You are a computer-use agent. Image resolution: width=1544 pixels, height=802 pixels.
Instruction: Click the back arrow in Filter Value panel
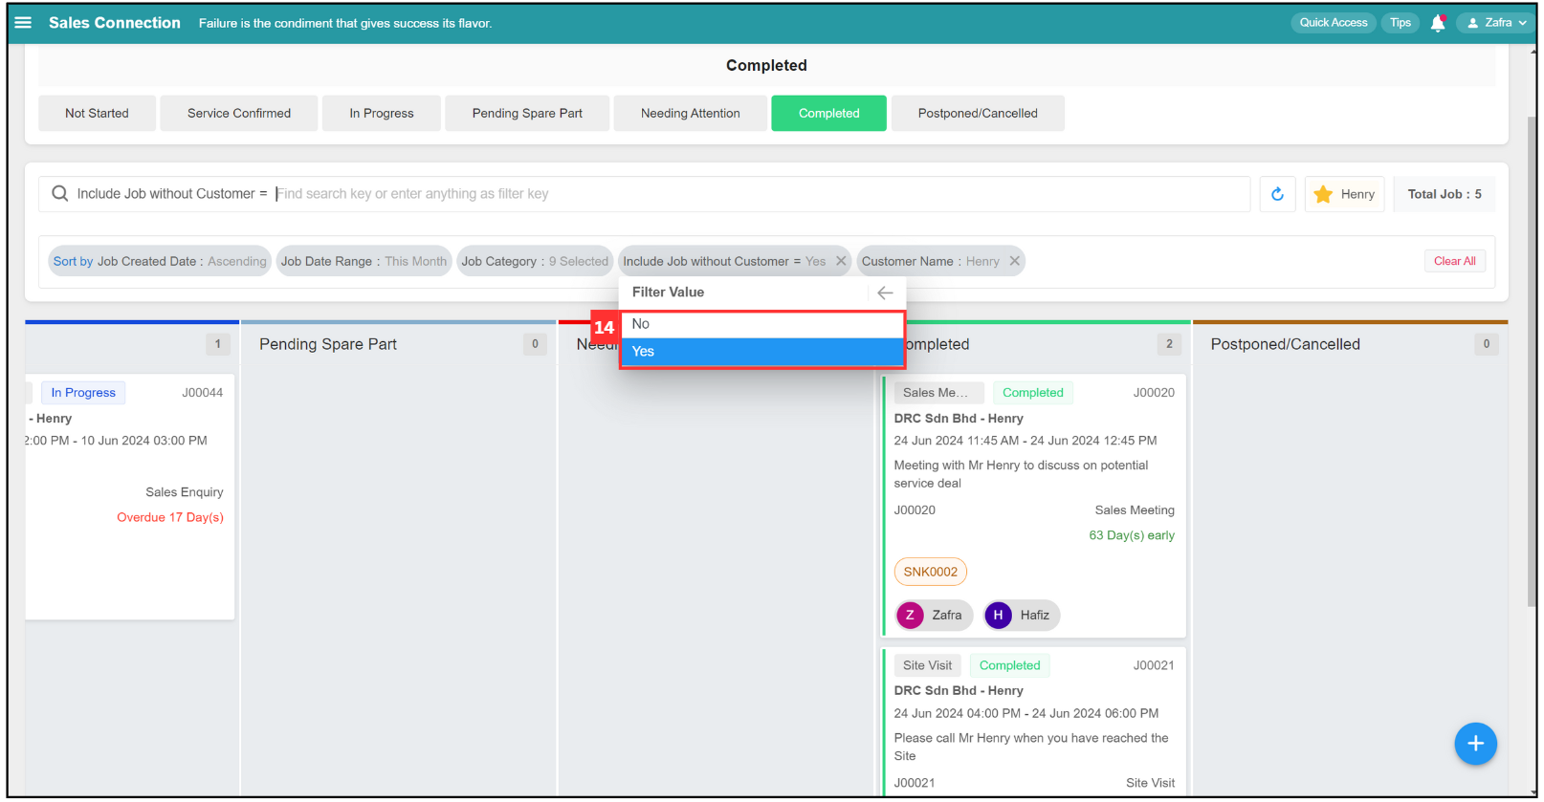[885, 293]
